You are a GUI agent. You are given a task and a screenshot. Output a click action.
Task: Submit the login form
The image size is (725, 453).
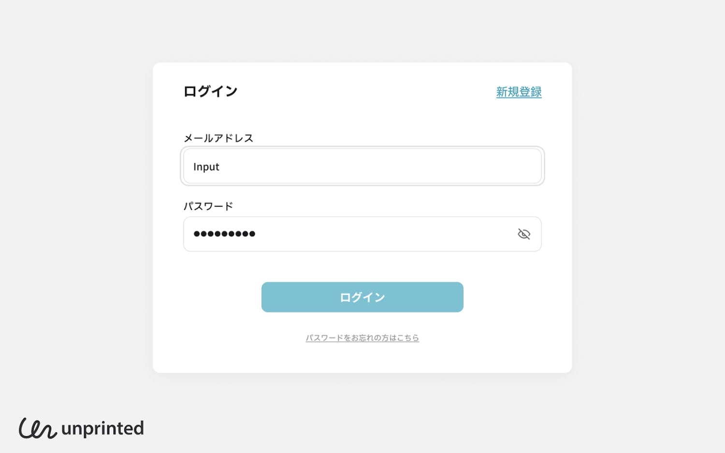click(362, 297)
